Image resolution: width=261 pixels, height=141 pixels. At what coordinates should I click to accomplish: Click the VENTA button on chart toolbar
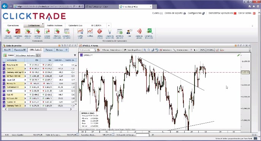click(x=202, y=50)
